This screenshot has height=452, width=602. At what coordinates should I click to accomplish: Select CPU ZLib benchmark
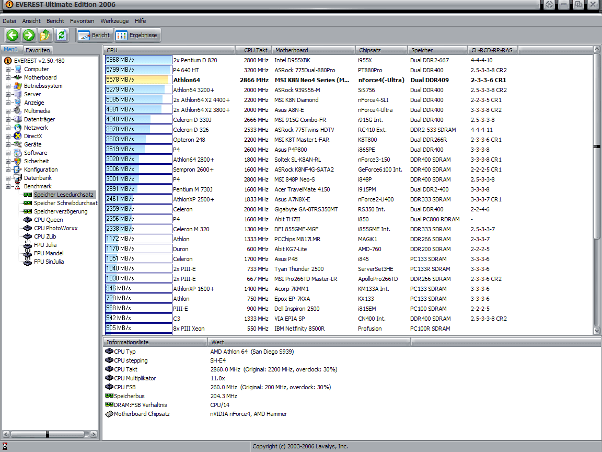(x=45, y=236)
